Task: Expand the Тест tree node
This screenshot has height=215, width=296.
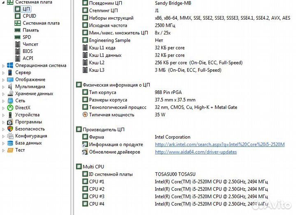Action: pos(3,150)
